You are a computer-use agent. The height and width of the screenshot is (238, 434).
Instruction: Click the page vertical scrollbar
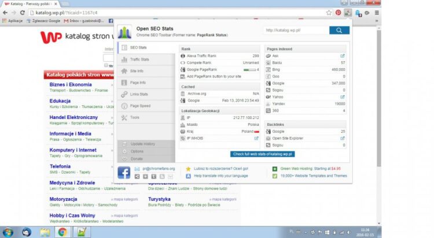coord(379,98)
